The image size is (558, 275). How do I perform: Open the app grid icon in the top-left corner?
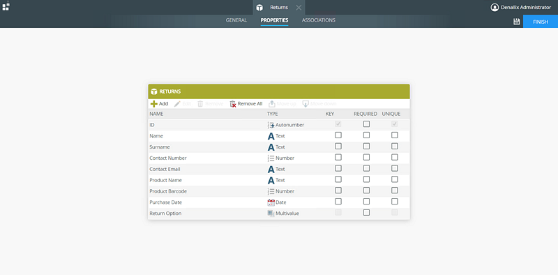coord(6,6)
